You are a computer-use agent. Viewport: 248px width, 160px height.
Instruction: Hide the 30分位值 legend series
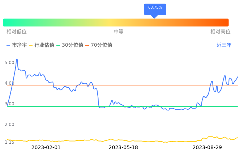(x=70, y=45)
